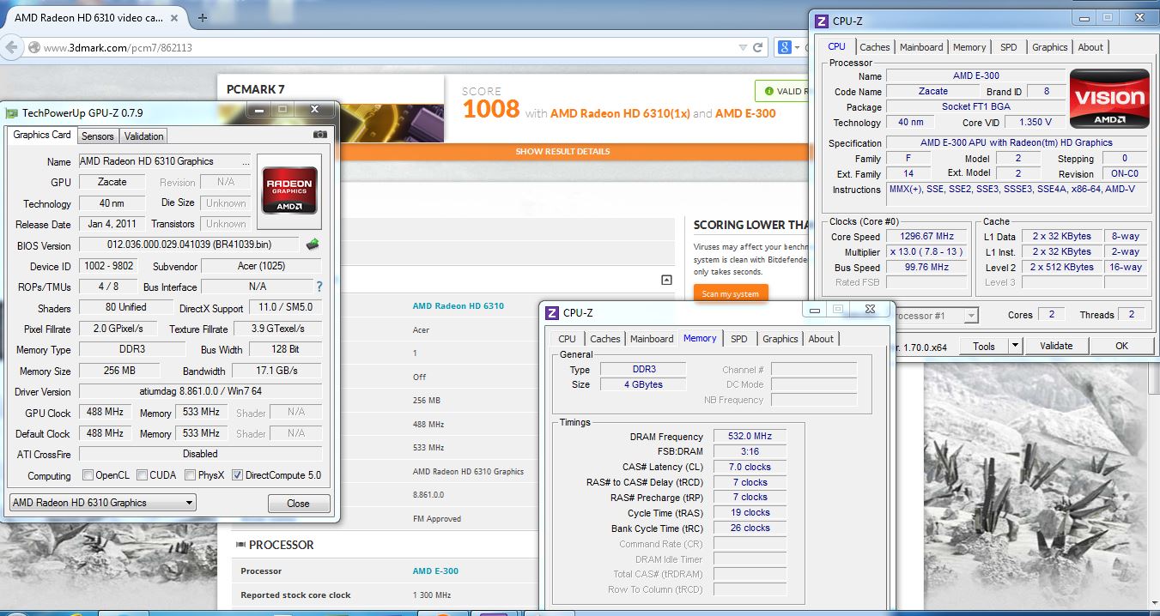The width and height of the screenshot is (1160, 616).
Task: Select Mainboard tab in CPU-Z Memory window
Action: click(652, 339)
